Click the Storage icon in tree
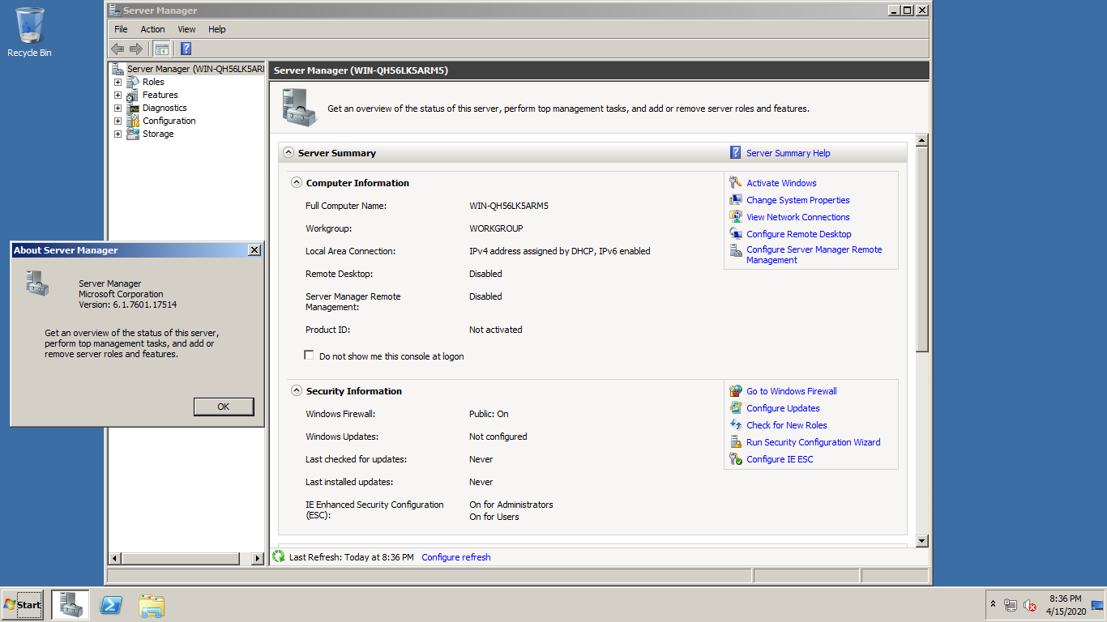 [133, 134]
